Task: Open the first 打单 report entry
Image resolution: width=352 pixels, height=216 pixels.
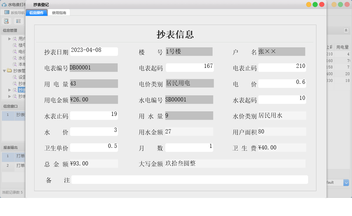Action: (x=19, y=156)
